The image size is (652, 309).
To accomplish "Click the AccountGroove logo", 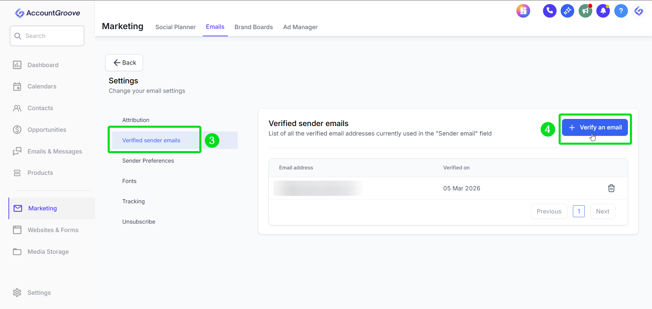I will coord(48,13).
